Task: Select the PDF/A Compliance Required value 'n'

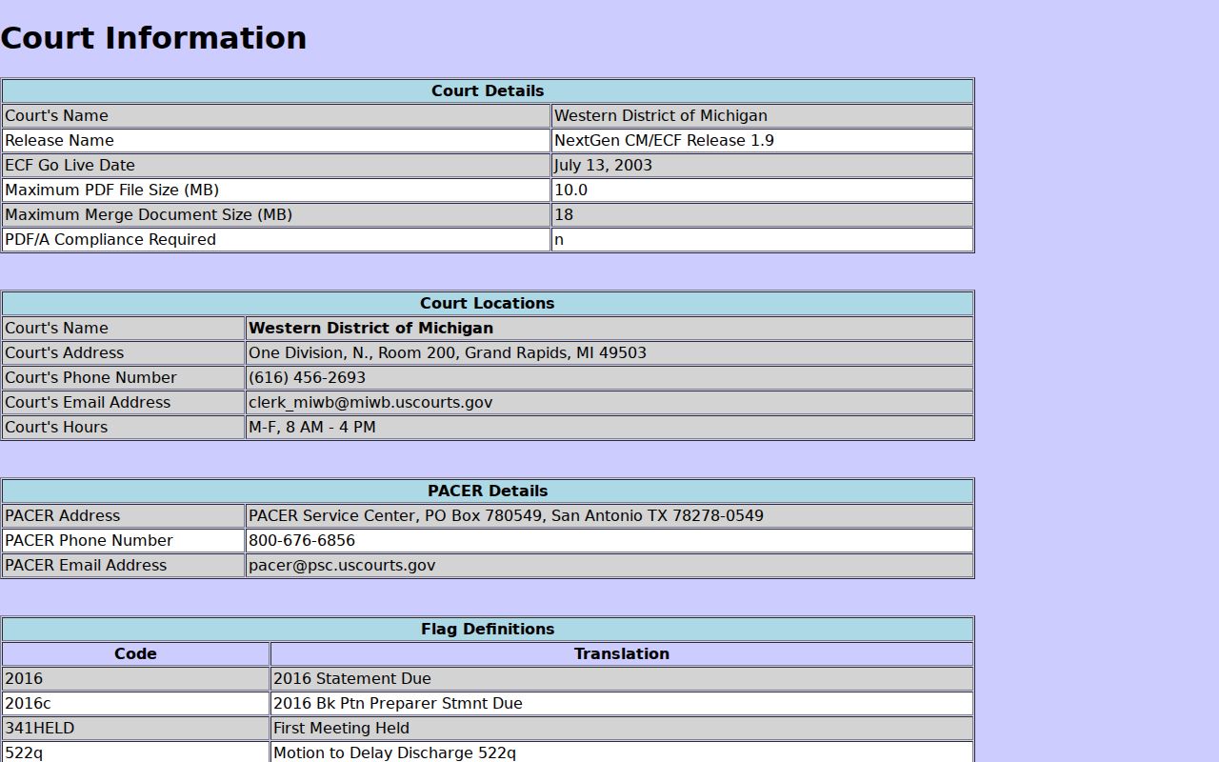Action: click(559, 240)
